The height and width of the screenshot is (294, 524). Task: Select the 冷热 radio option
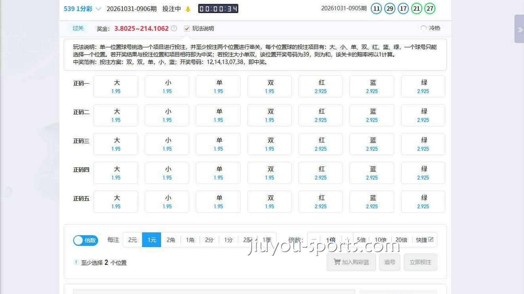click(423, 28)
